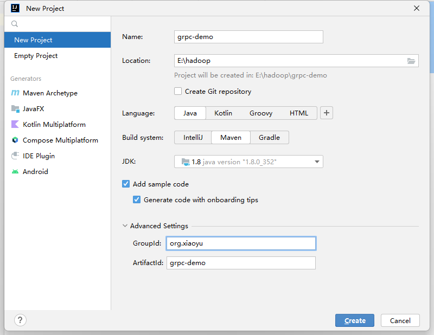Click the Compose Multiplatform icon
This screenshot has width=434, height=335.
coord(15,140)
